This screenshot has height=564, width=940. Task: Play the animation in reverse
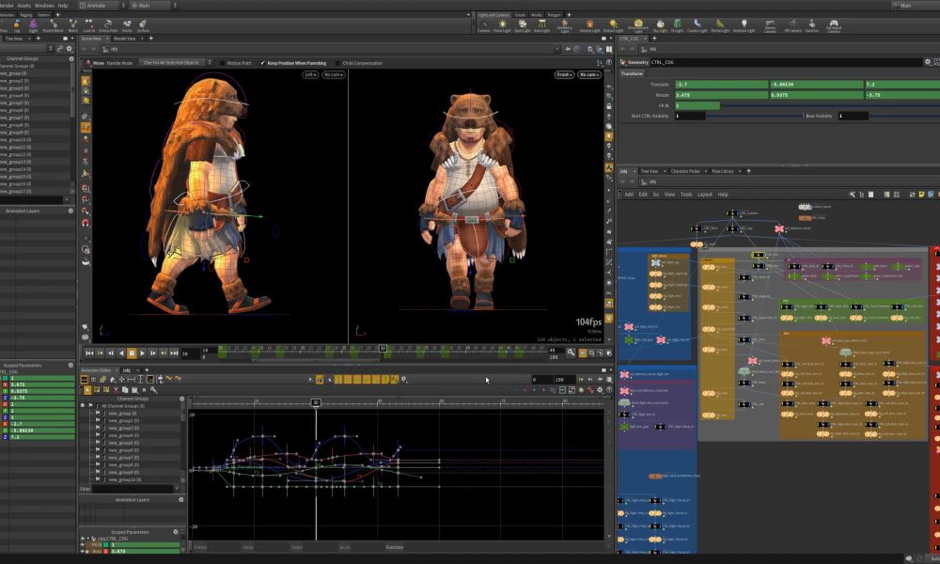121,353
